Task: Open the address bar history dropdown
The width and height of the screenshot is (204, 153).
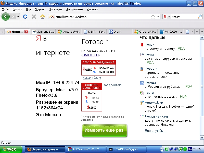Action: coord(158,17)
